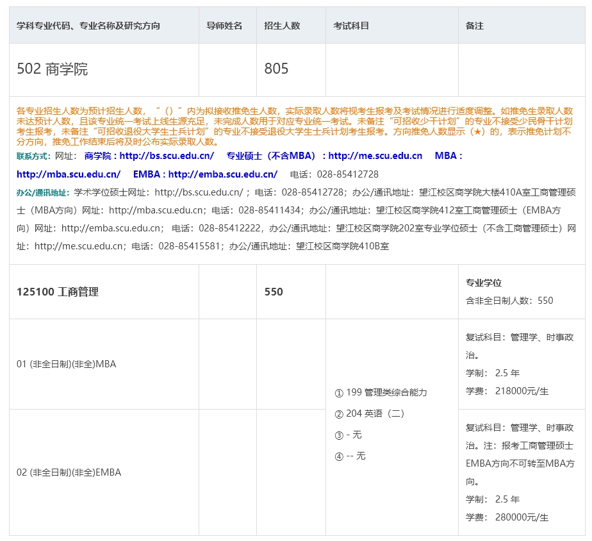Click the 联系方式 label
This screenshot has width=592, height=541.
33,156
